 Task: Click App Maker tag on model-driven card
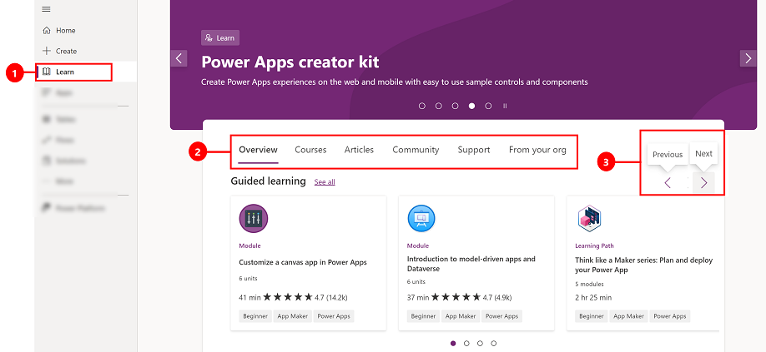(x=461, y=316)
